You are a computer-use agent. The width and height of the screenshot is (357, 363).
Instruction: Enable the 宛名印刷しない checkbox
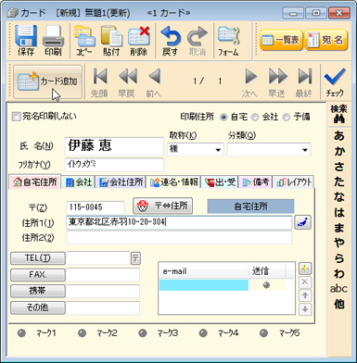pyautogui.click(x=16, y=117)
